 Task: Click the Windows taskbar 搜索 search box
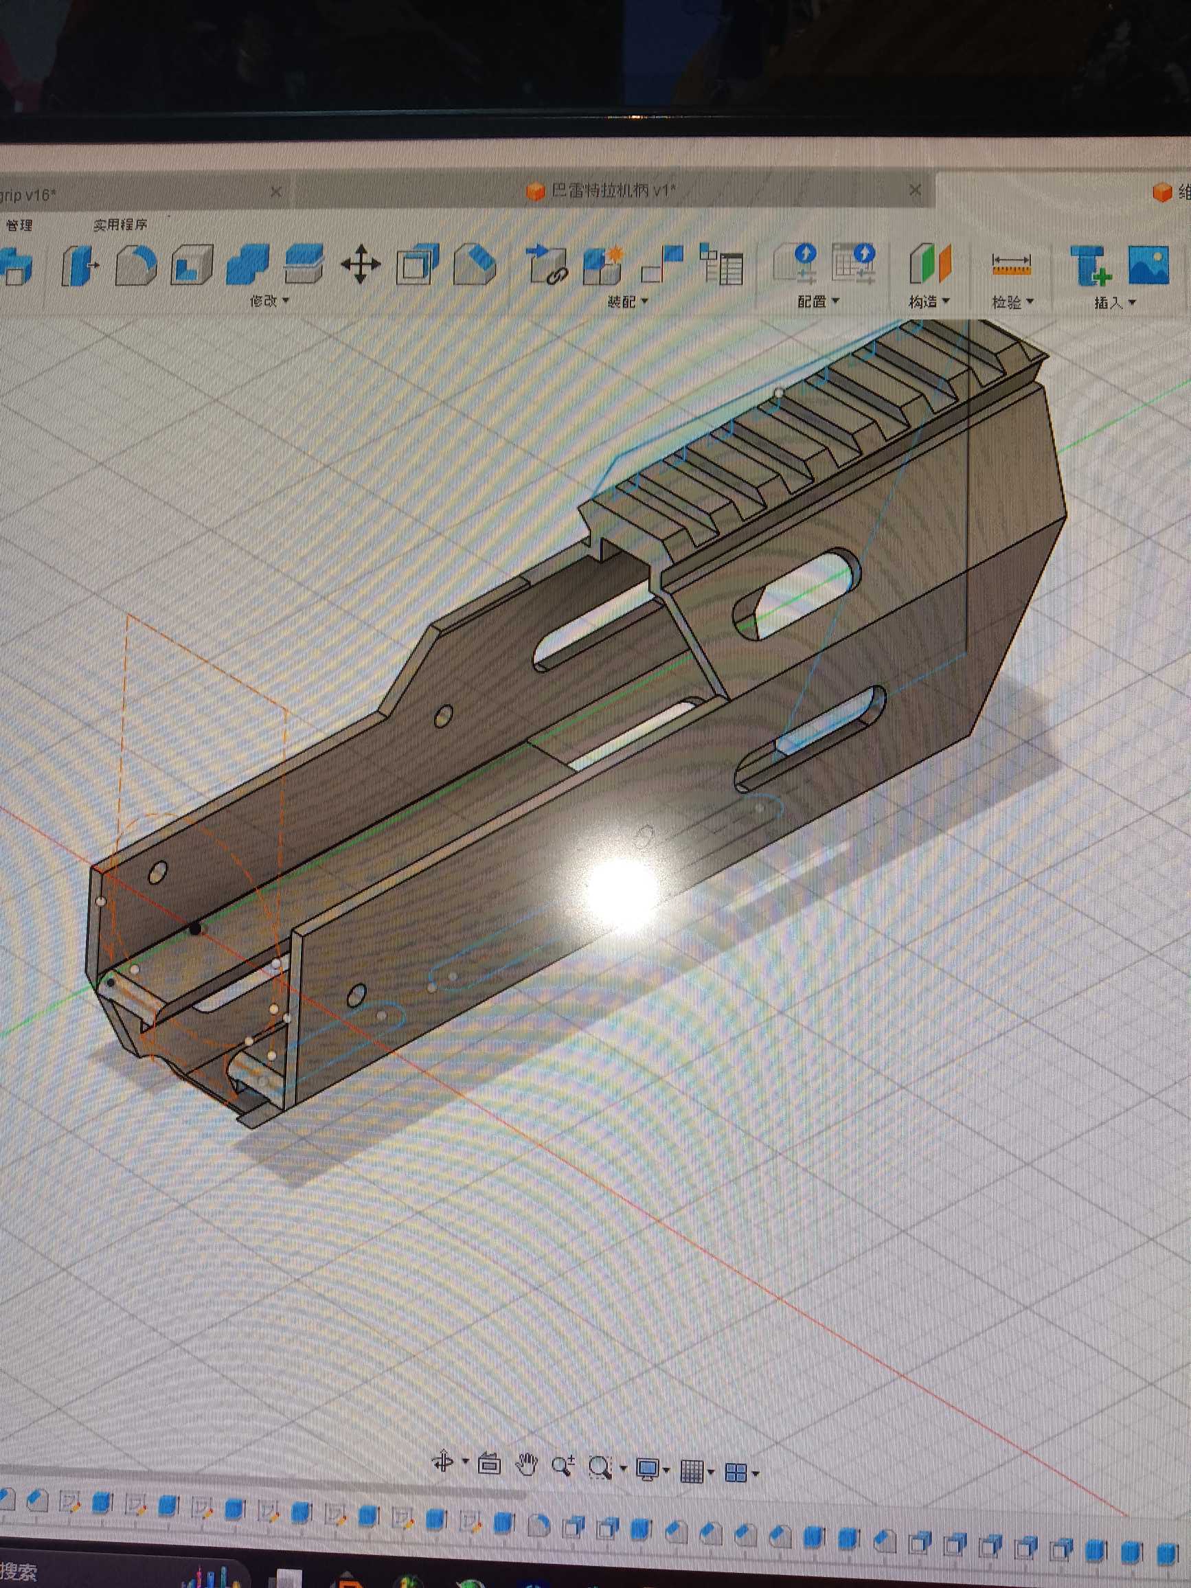[x=18, y=1574]
